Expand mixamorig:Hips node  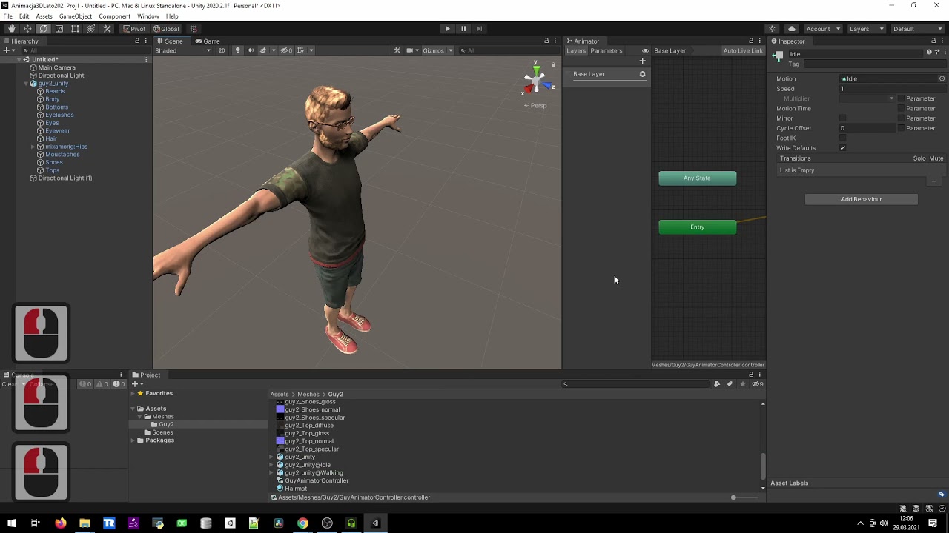pos(33,147)
